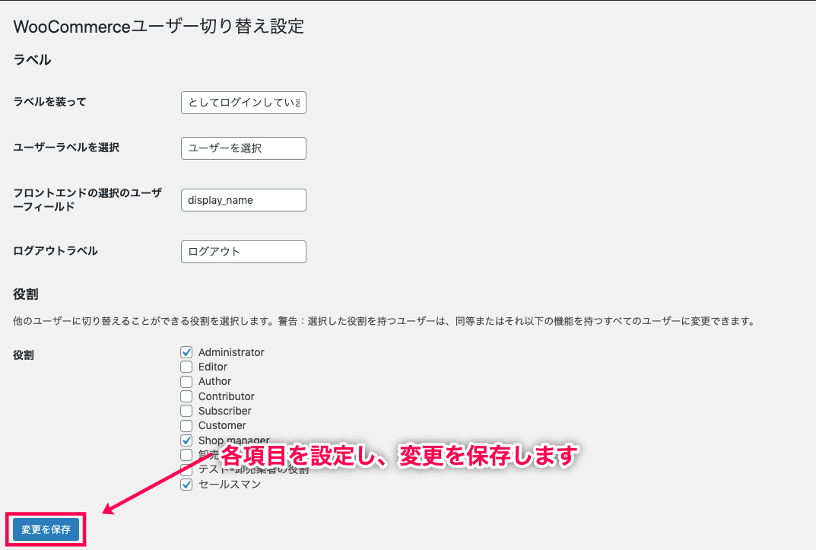Click the ログアウトラベル text field
The width and height of the screenshot is (816, 550).
(243, 251)
